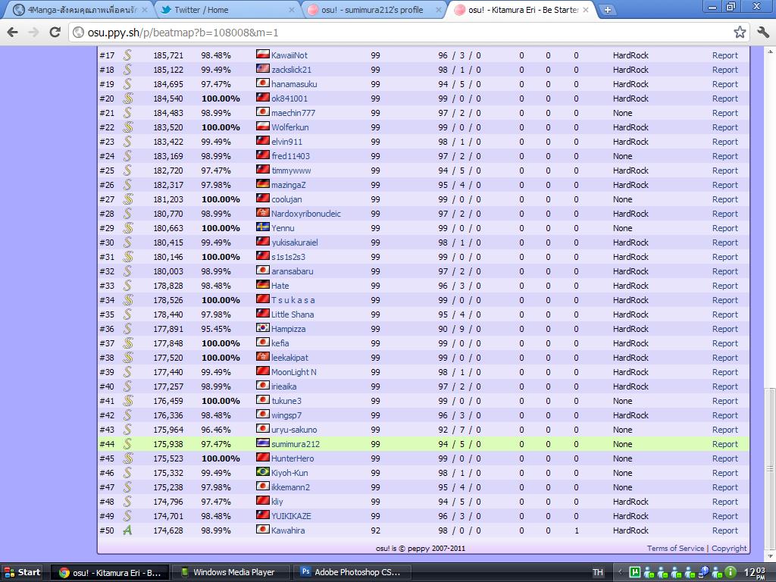This screenshot has height=582, width=776.
Task: Open the Copyright link in footer
Action: tap(729, 548)
